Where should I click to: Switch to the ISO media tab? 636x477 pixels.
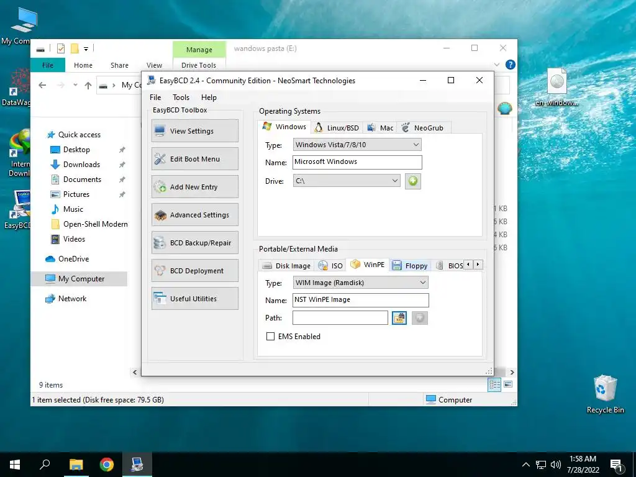coord(330,266)
